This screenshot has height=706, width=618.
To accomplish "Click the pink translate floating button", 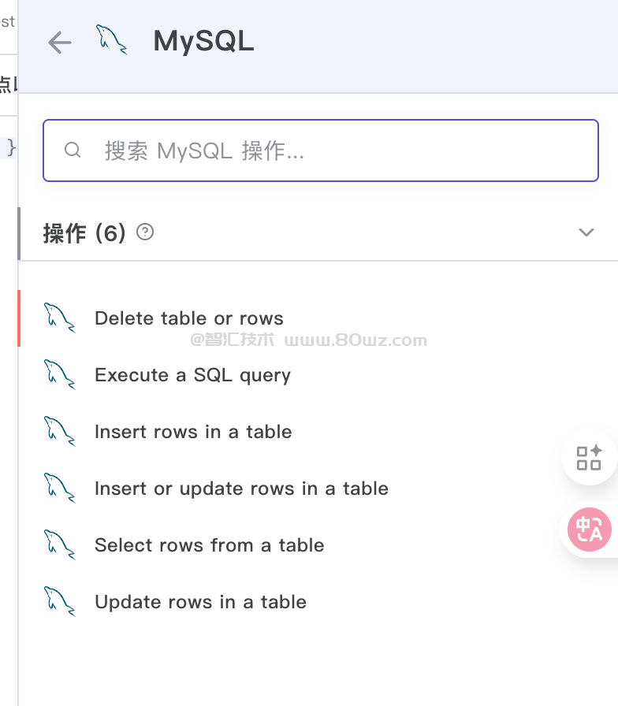I will pos(589,529).
